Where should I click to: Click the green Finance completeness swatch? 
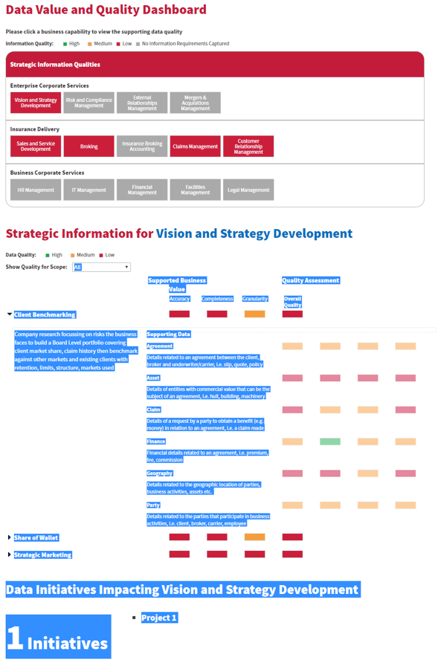(330, 442)
